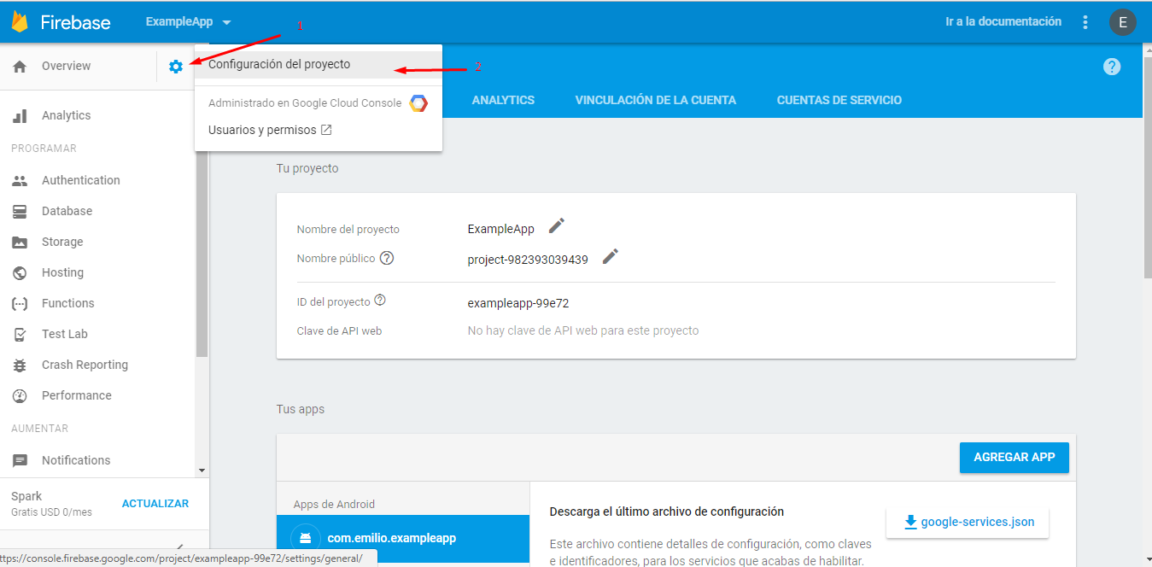This screenshot has height=567, width=1152.
Task: Click sidebar scrollbar down arrow
Action: (x=202, y=471)
